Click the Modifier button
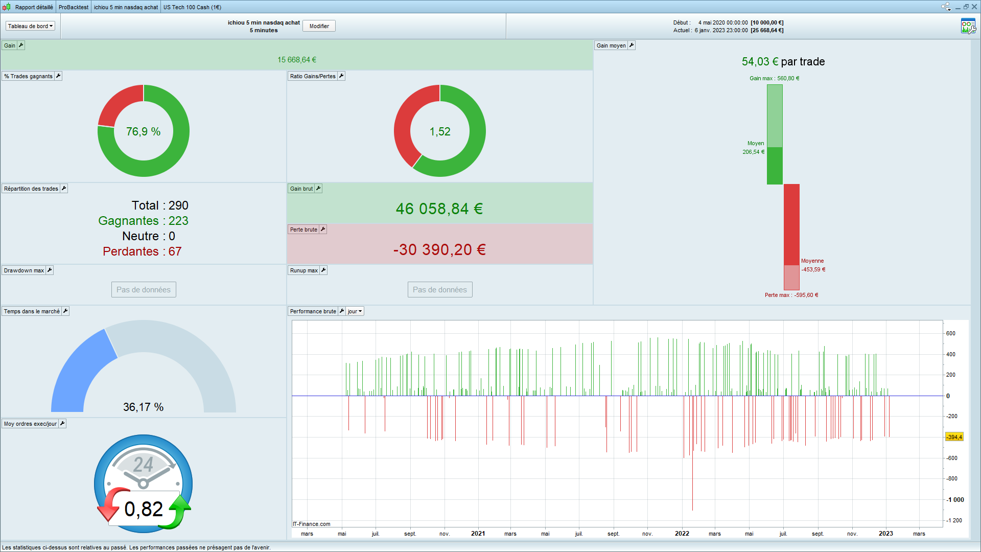The height and width of the screenshot is (552, 981). pyautogui.click(x=319, y=26)
